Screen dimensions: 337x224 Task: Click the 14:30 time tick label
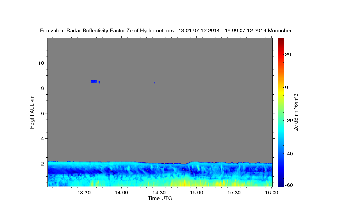[x=159, y=193]
